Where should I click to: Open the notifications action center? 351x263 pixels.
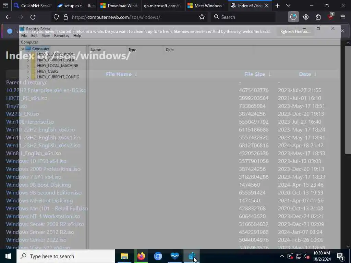tap(340, 256)
